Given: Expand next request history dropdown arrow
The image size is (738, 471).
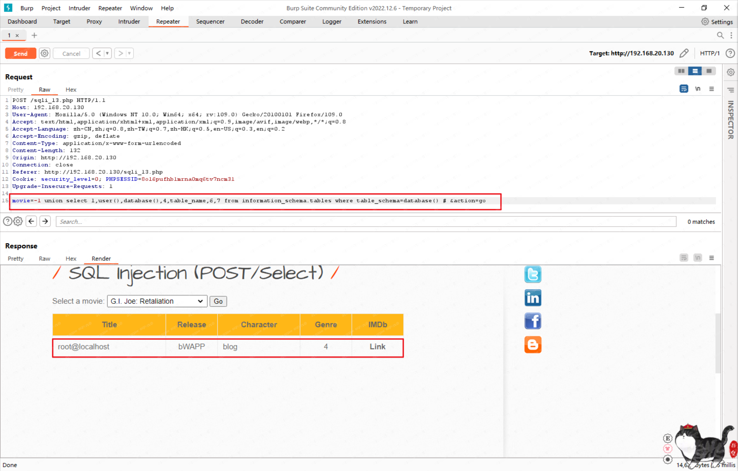Looking at the screenshot, I should 129,53.
